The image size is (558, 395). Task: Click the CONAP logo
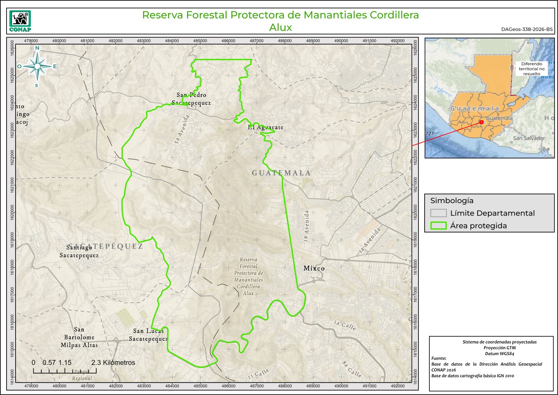click(x=20, y=21)
